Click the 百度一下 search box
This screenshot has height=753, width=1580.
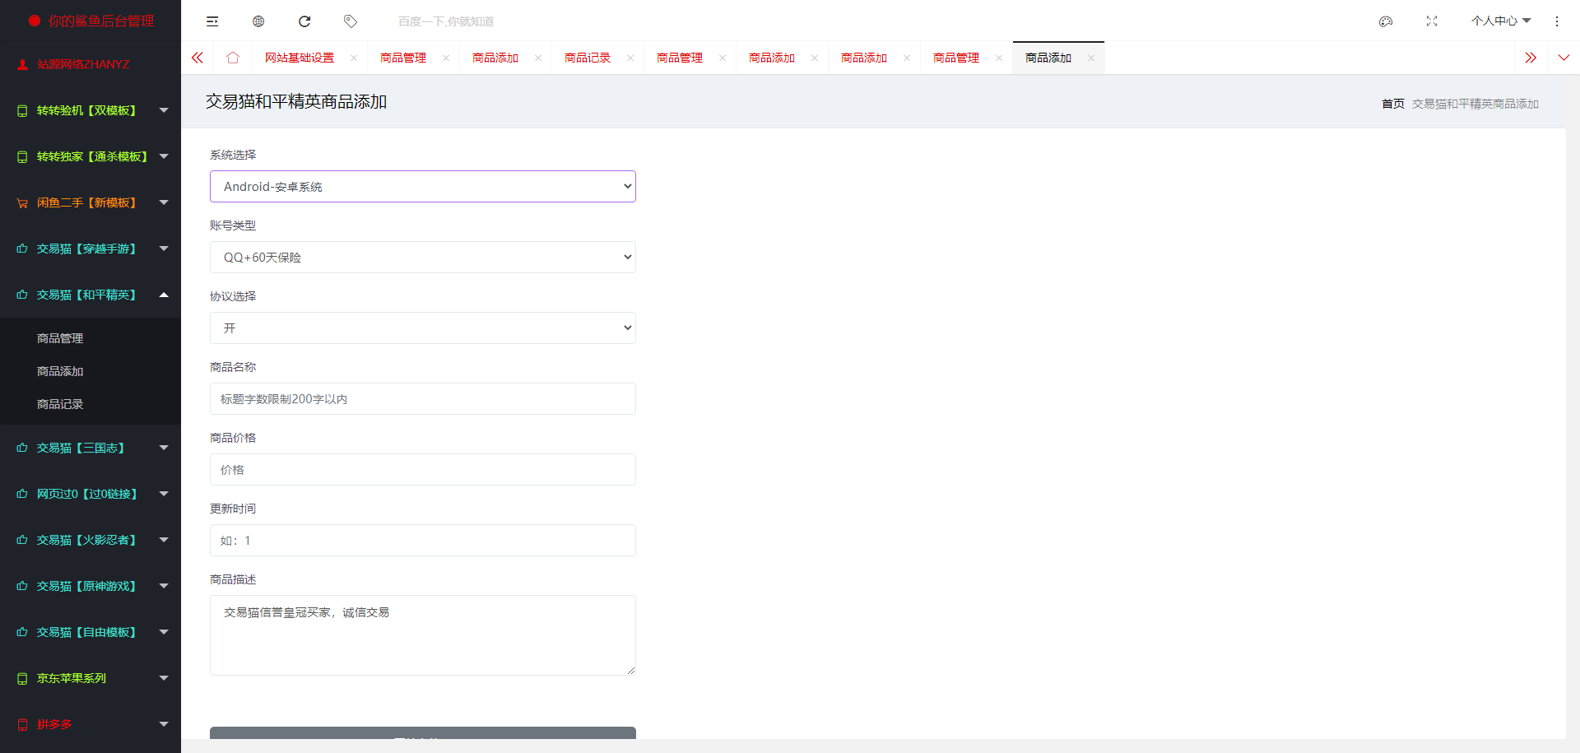[446, 21]
